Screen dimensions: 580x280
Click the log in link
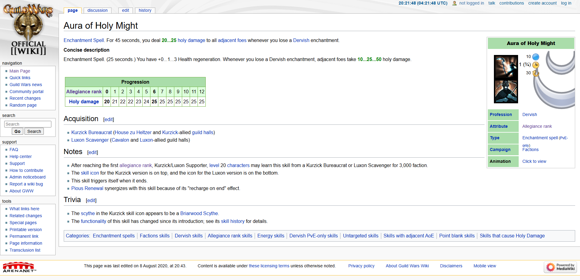pos(566,3)
